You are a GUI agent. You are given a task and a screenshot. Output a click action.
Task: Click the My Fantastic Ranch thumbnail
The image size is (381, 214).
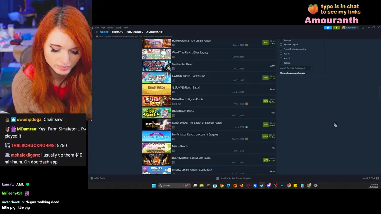156,136
